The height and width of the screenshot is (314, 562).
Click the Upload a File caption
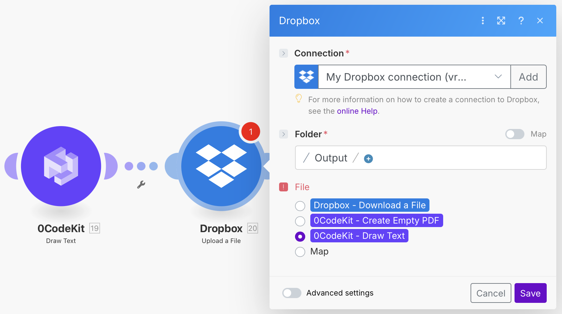click(221, 241)
